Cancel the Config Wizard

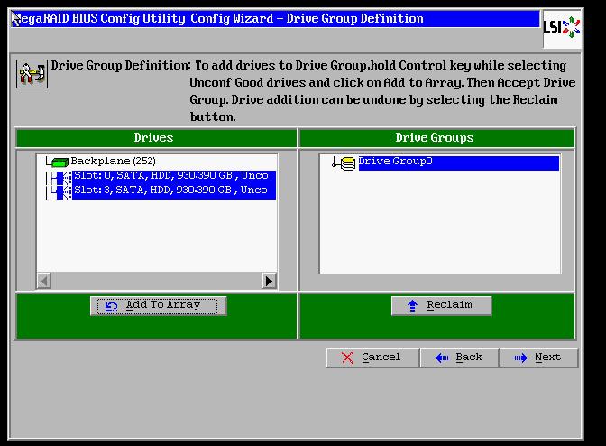coord(372,358)
